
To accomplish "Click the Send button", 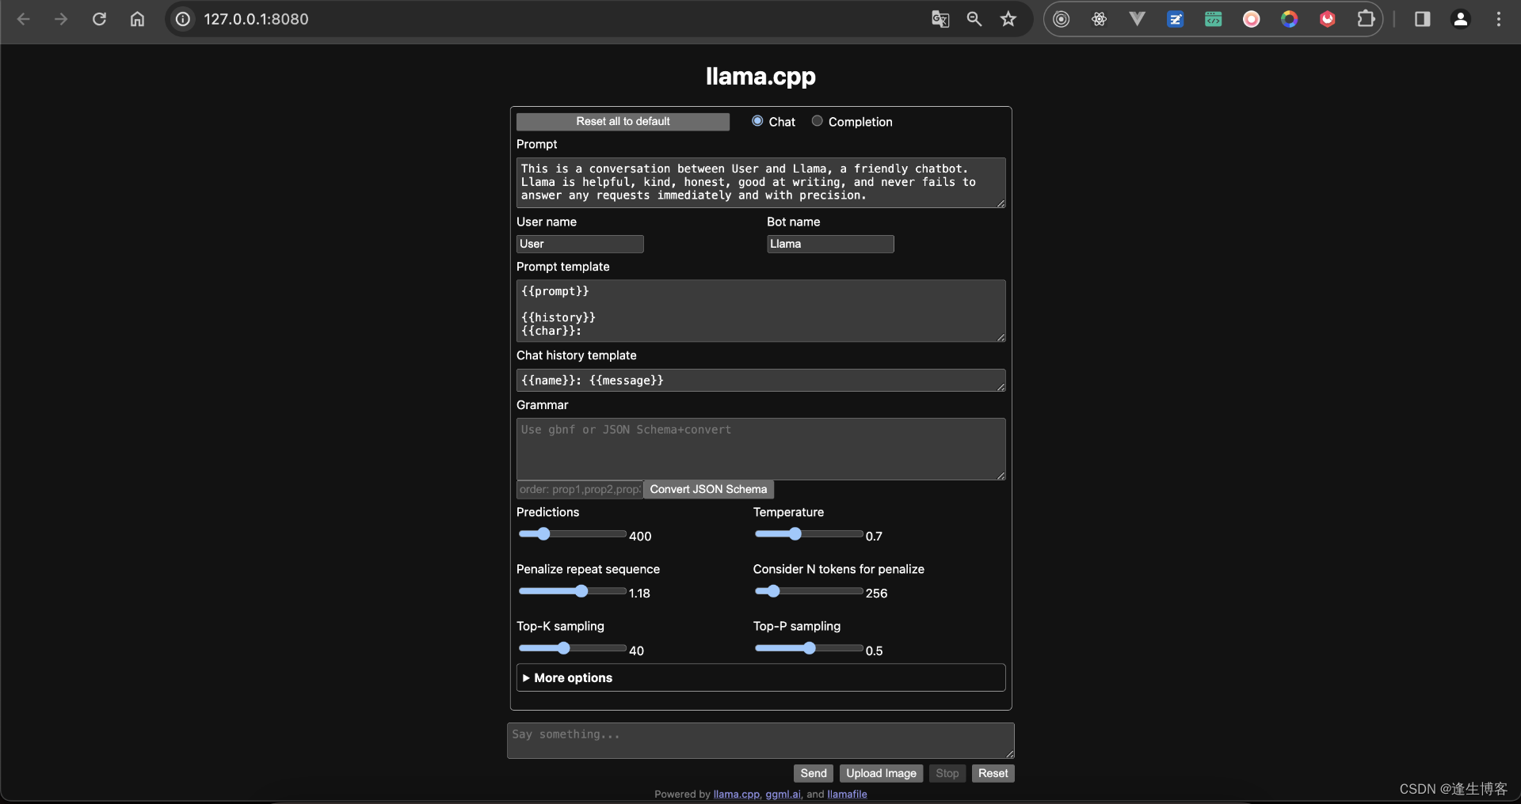I will click(814, 773).
